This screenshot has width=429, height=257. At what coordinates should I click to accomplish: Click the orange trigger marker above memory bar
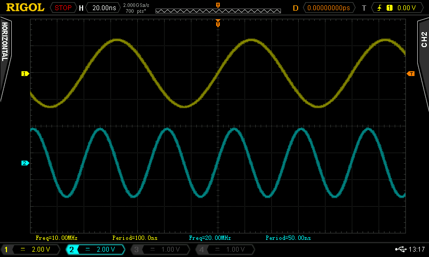click(218, 5)
